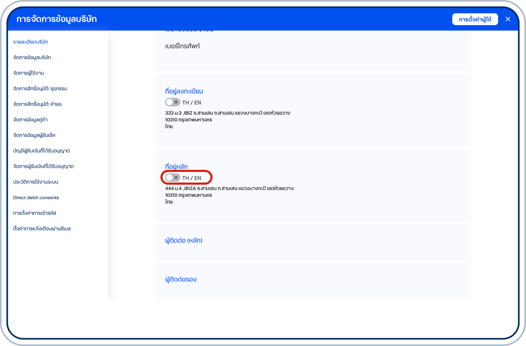Click the ผู้ติดต่อรอง section heading

tap(181, 279)
